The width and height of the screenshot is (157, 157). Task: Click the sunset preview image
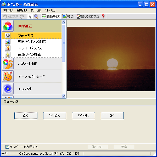(111, 59)
